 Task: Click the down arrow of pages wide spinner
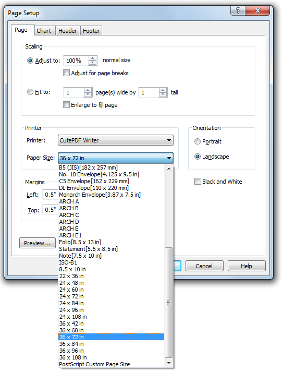[x=88, y=94]
